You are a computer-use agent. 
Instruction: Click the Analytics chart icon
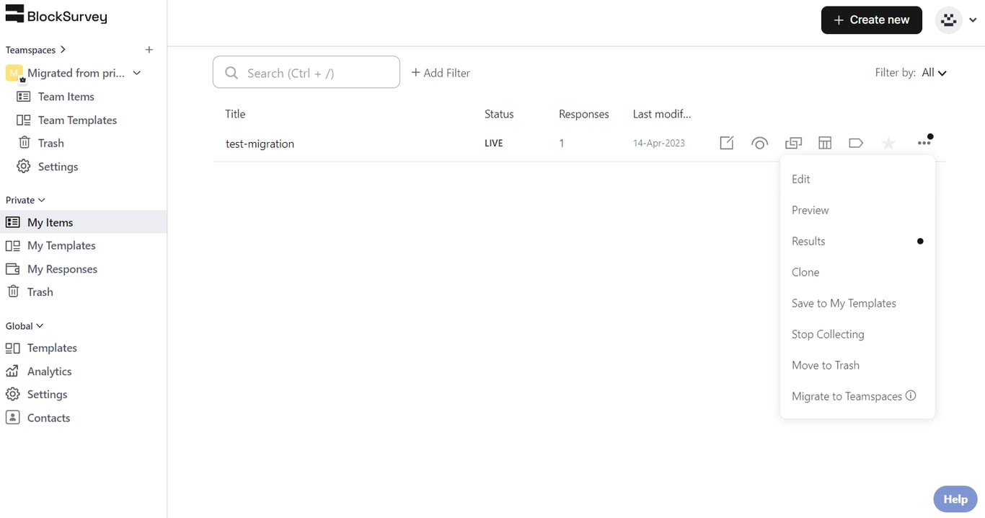(12, 371)
